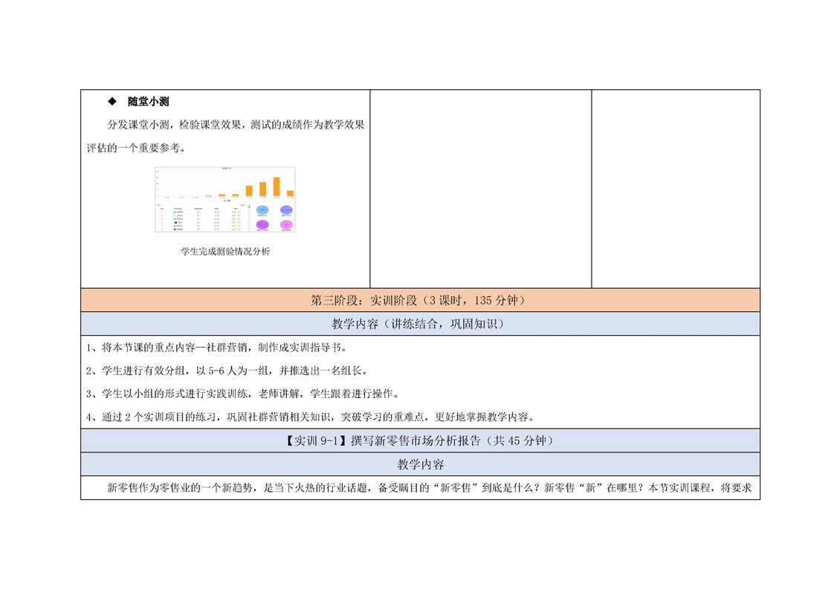
Task: Select the 第三阶段：实训阶段 orange header row
Action: [x=420, y=300]
